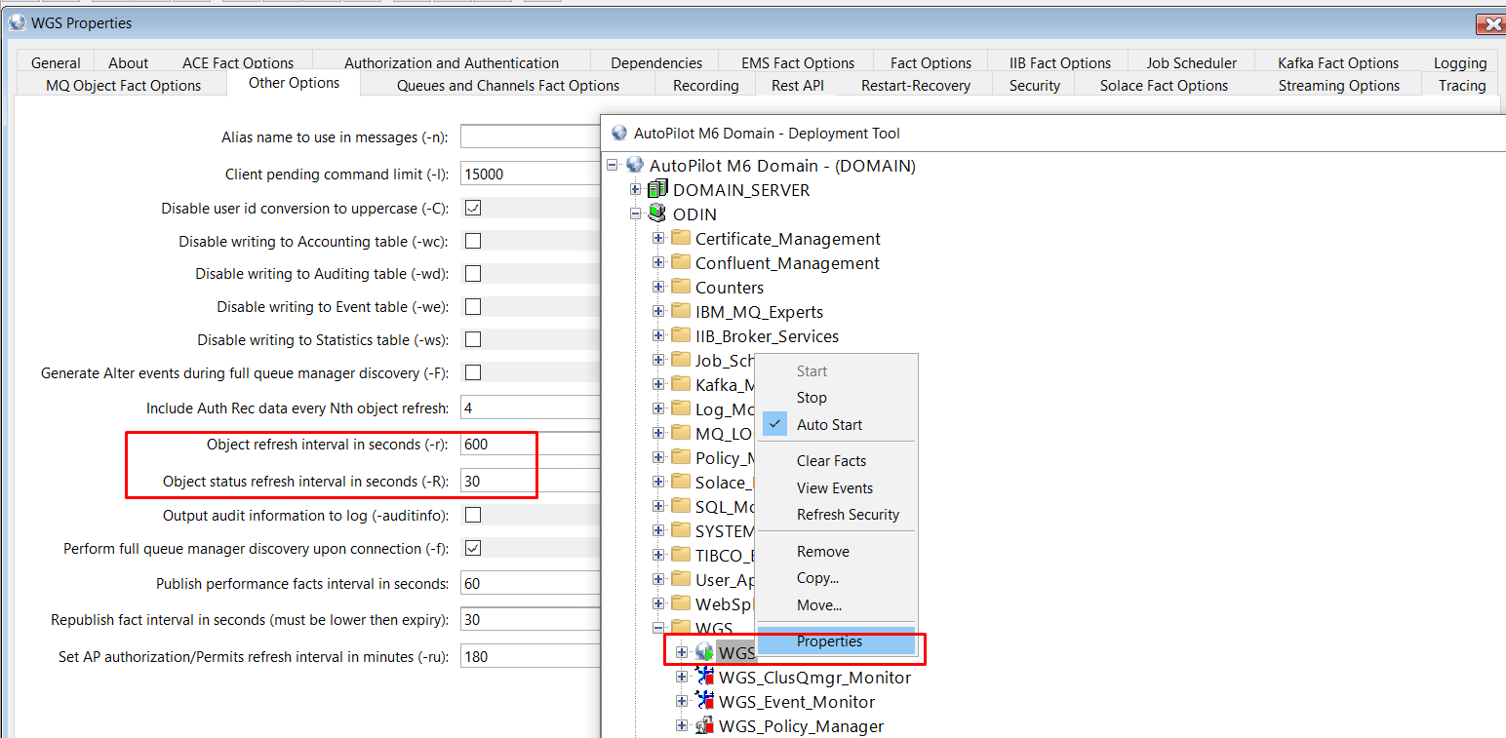Collapse the WGS folder

[658, 628]
